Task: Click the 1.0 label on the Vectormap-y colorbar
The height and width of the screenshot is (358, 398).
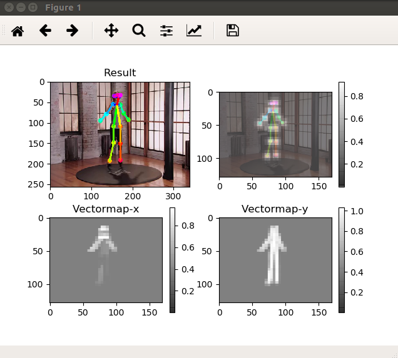Action: [357, 211]
